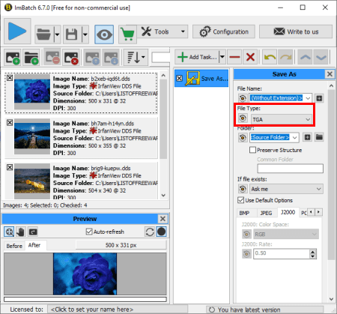Close the Preview panel
The width and height of the screenshot is (337, 314).
[163, 219]
